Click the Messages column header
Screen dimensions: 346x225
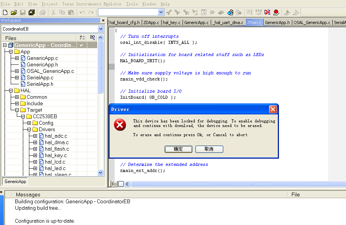pyautogui.click(x=28, y=194)
